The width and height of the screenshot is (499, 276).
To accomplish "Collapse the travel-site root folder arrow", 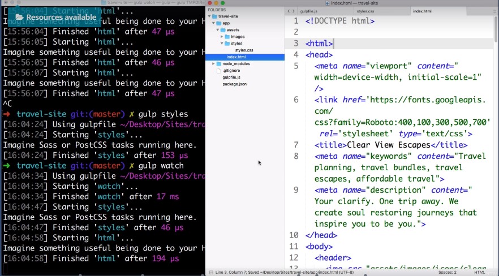I will (x=209, y=16).
